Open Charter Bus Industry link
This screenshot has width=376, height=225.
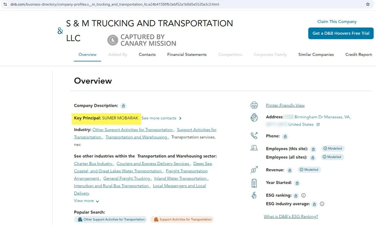(93, 163)
